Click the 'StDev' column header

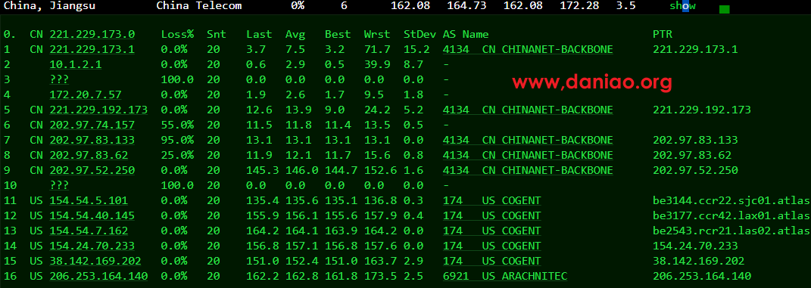(420, 34)
